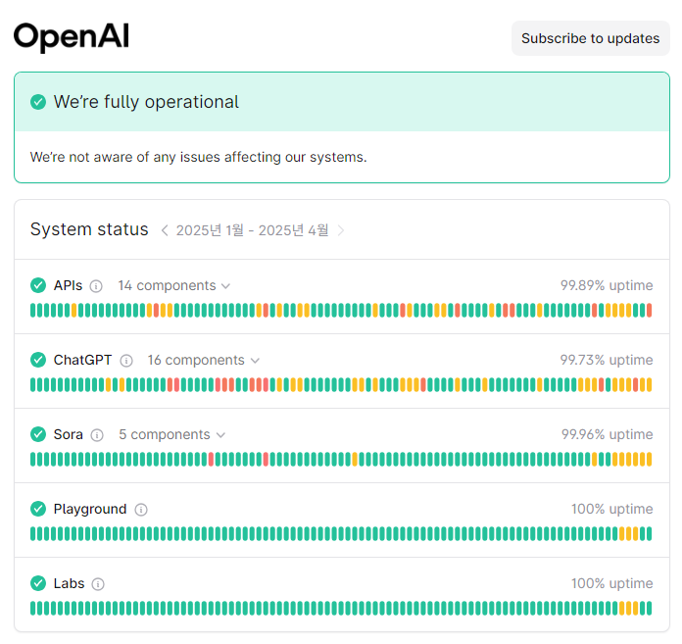Click the first bar in Labs uptime timeline
Screen dimensions: 682x644
32,608
